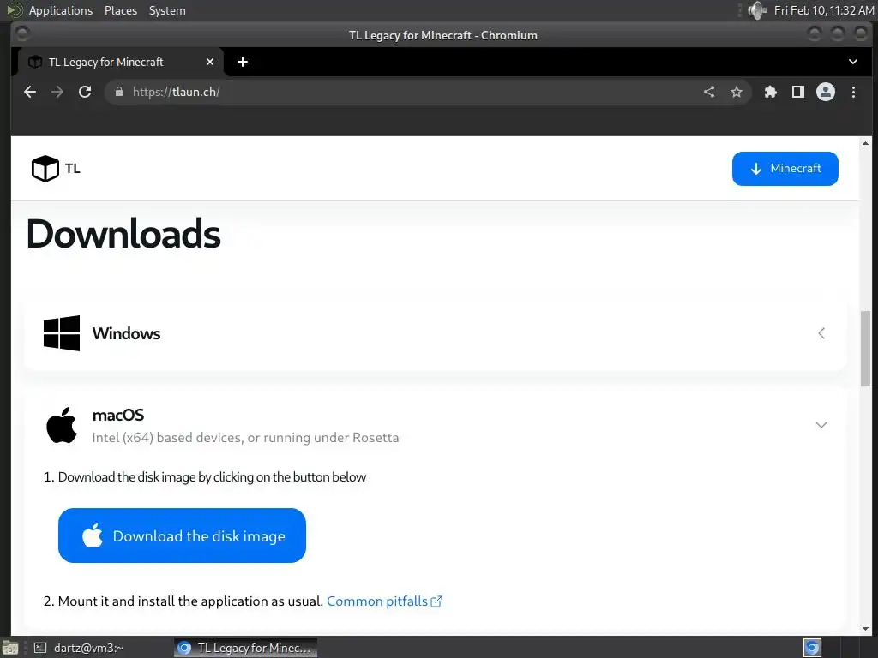Click the show desktop icon in taskbar
The width and height of the screenshot is (878, 658).
(9, 648)
